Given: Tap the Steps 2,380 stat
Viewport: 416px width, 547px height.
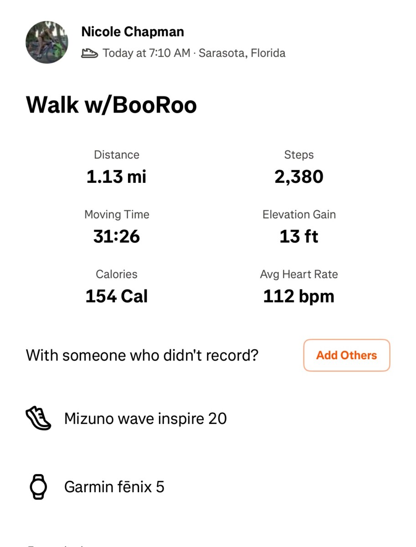Looking at the screenshot, I should click(299, 167).
